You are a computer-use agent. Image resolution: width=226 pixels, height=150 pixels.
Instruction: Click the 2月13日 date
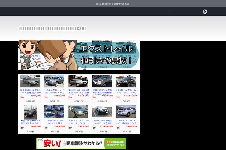126,132
